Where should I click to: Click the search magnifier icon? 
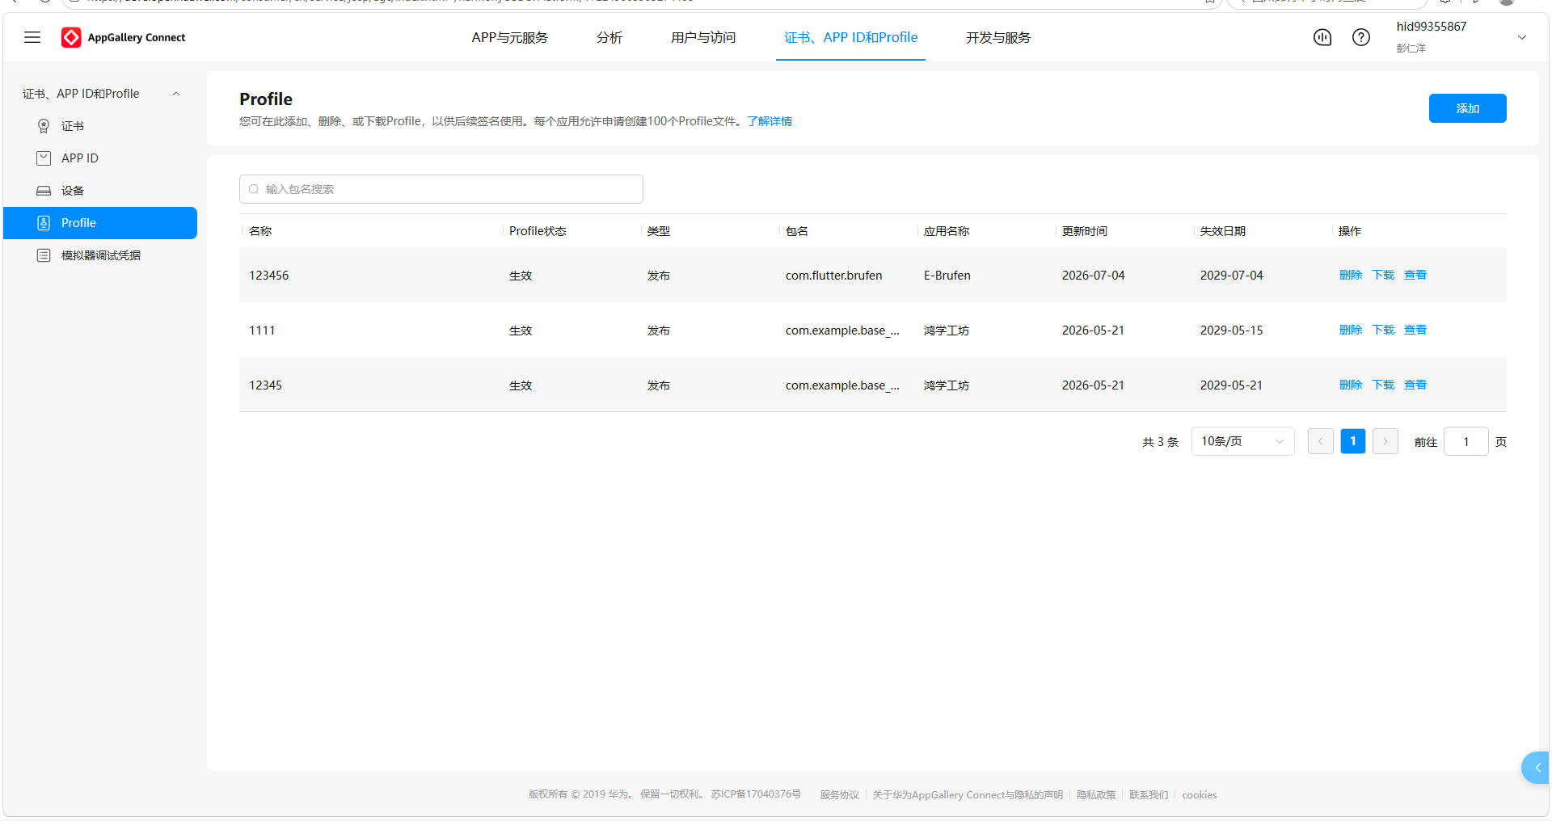pos(254,189)
